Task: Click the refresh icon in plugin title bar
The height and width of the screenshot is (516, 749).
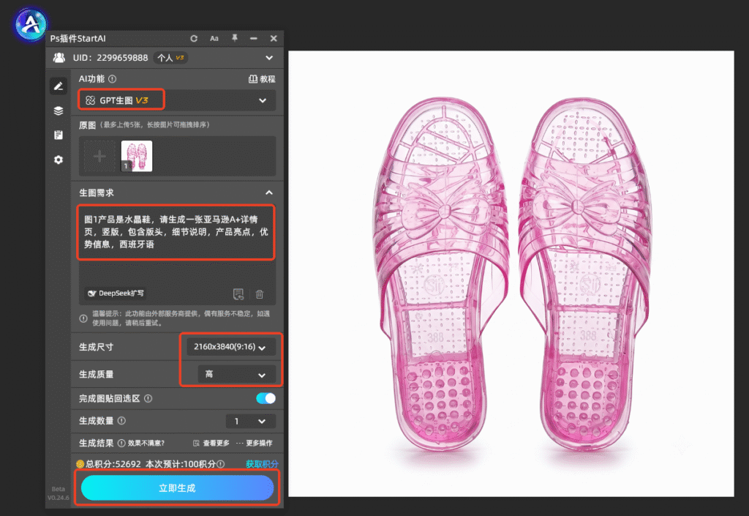Action: coord(193,38)
